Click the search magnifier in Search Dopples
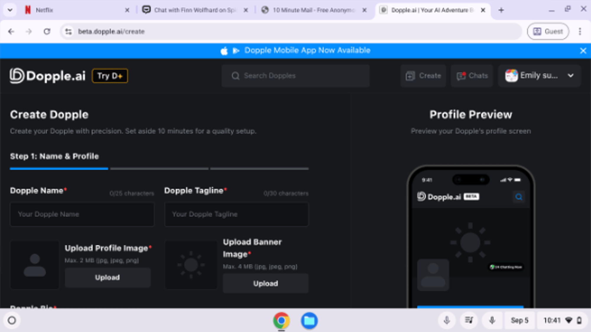The height and width of the screenshot is (332, 591). (235, 76)
